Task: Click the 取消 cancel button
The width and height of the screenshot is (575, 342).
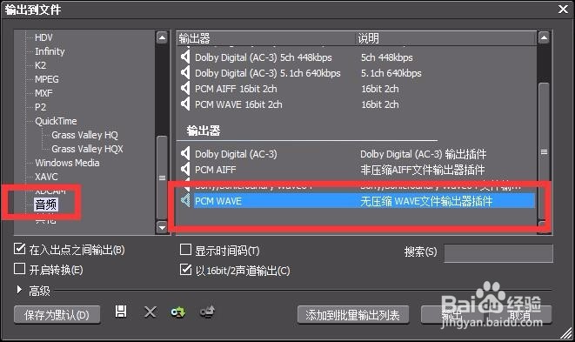Action: (520, 315)
